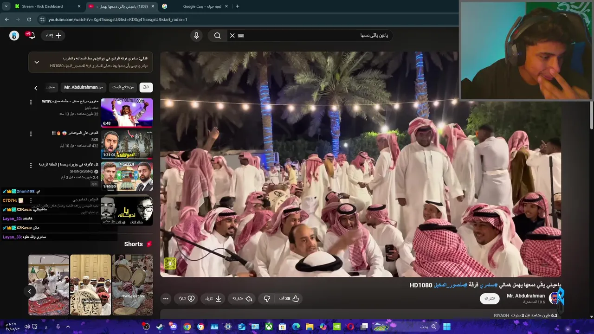Collapse the playlist panel with the chevron
Image resolution: width=594 pixels, height=334 pixels.
tap(37, 62)
